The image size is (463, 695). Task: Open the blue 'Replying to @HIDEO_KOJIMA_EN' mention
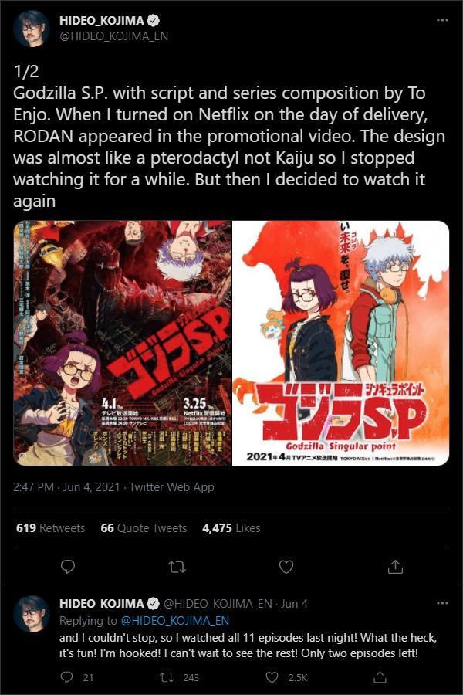coord(175,621)
